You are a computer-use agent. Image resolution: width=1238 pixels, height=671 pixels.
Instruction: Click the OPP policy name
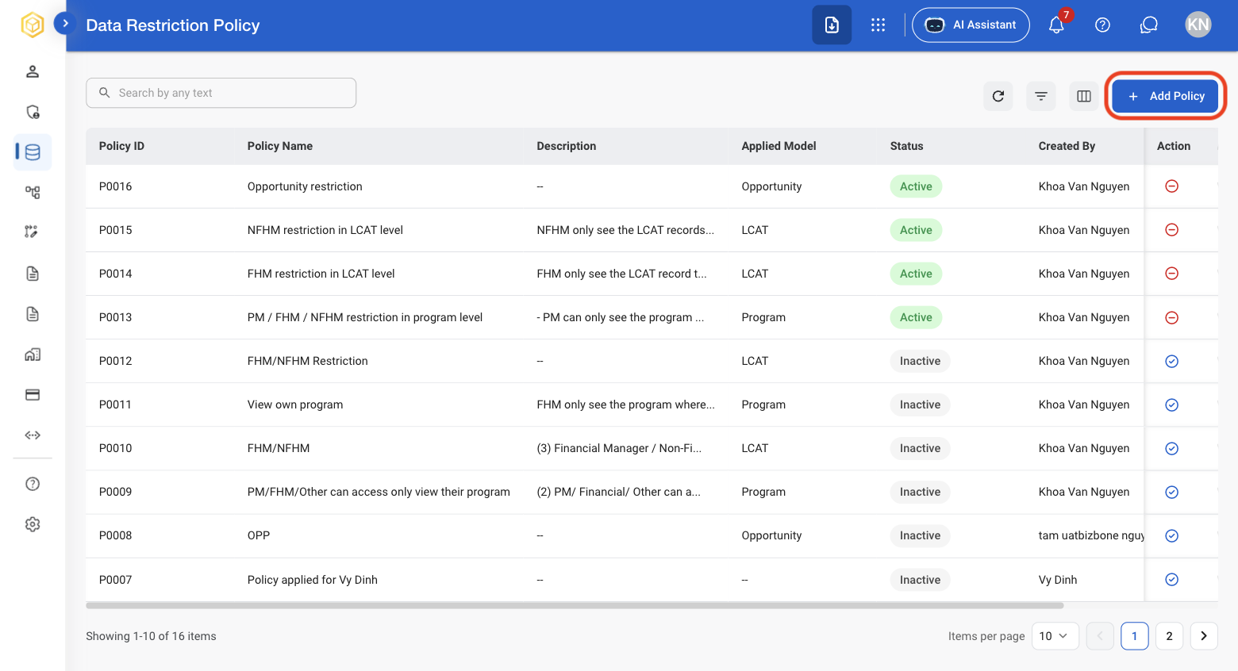tap(259, 535)
